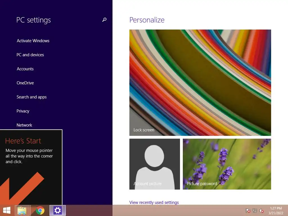This screenshot has width=288, height=216.
Task: Open Activate Windows settings
Action: [33, 40]
